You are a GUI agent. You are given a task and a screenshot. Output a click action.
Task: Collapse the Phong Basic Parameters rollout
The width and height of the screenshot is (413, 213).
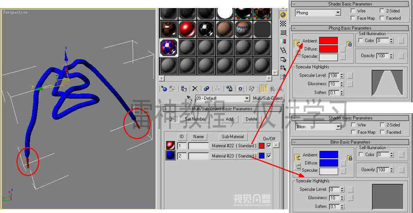point(295,28)
